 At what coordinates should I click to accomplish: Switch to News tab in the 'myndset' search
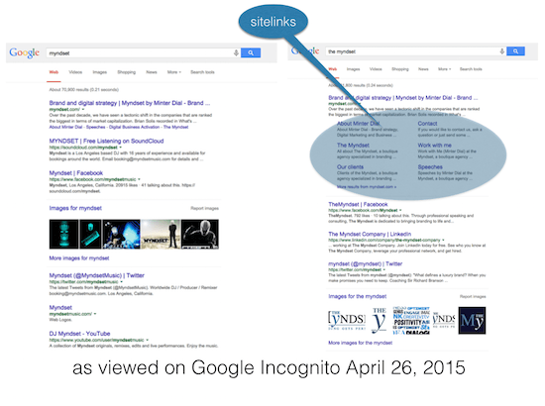click(x=152, y=72)
